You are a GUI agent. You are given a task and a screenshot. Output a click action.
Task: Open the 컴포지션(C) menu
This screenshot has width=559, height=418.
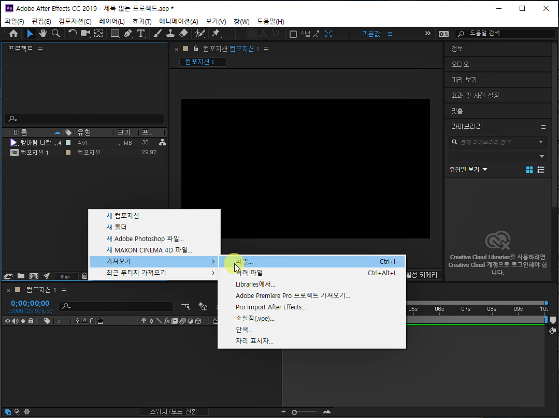75,21
